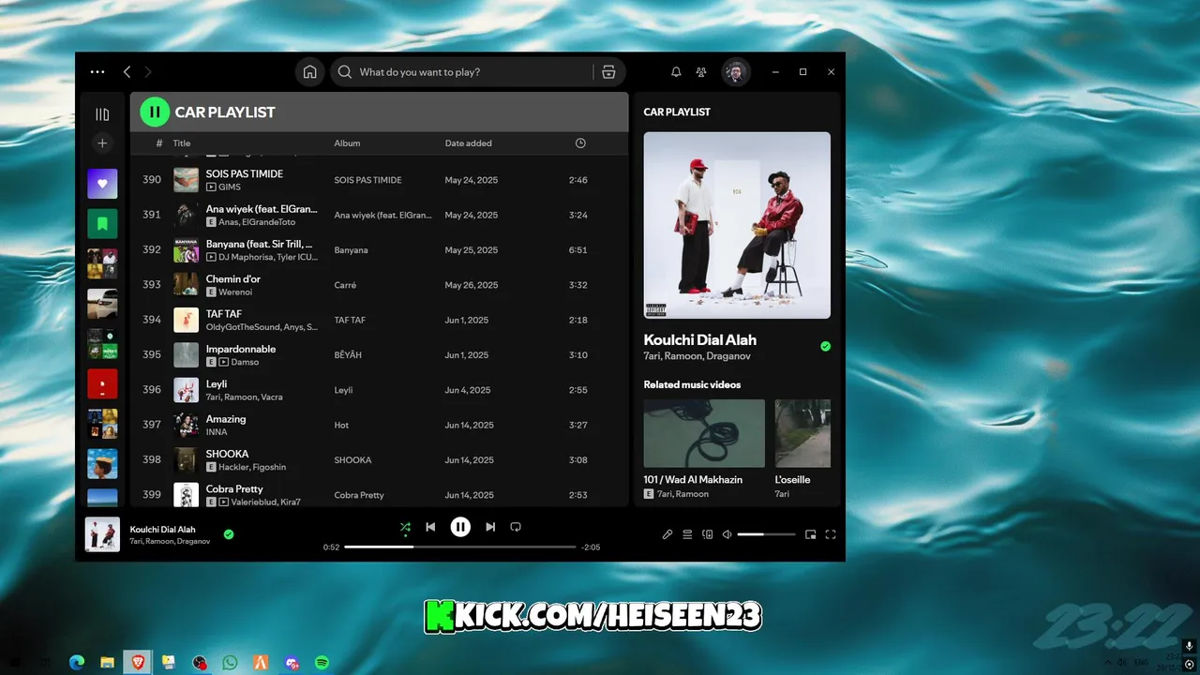
Task: Open lyrics microphone icon
Action: (x=667, y=534)
